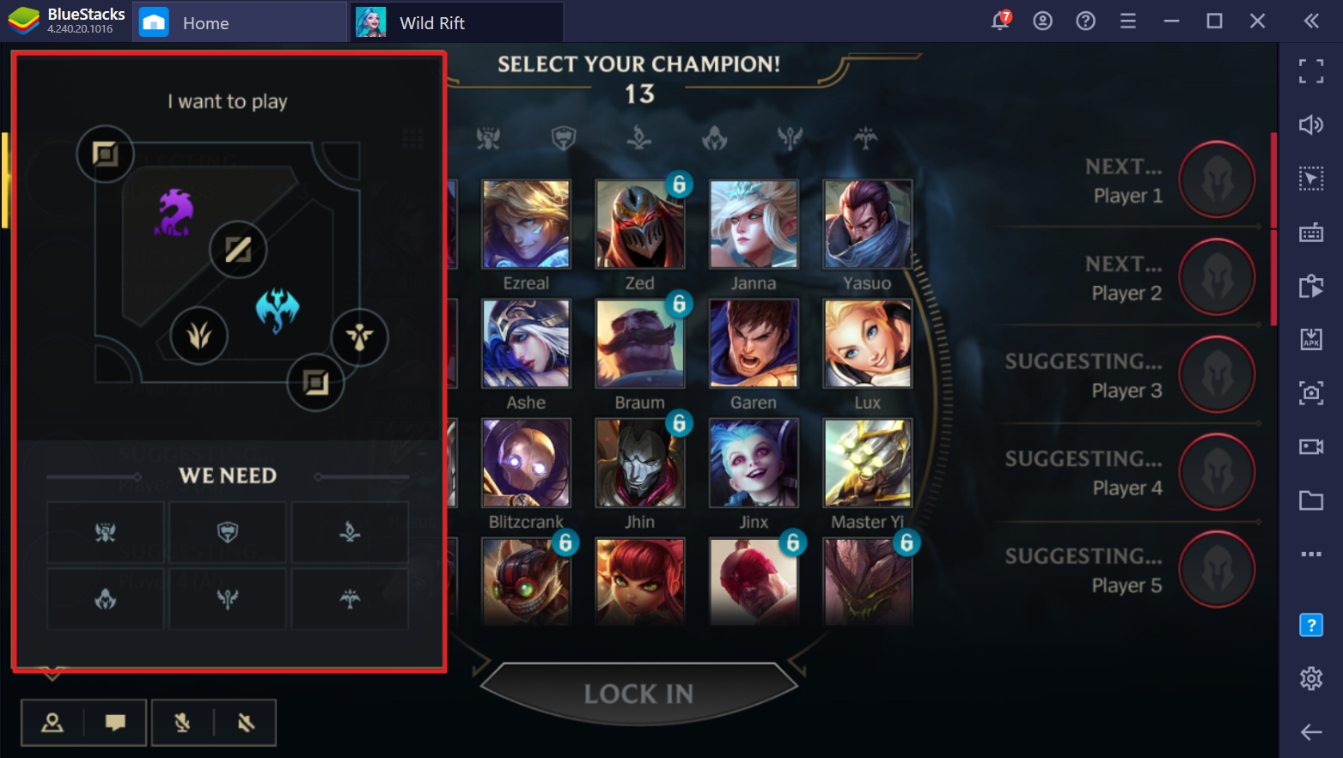The image size is (1343, 758).
Task: Select the Baron lane position icon
Action: pos(105,155)
